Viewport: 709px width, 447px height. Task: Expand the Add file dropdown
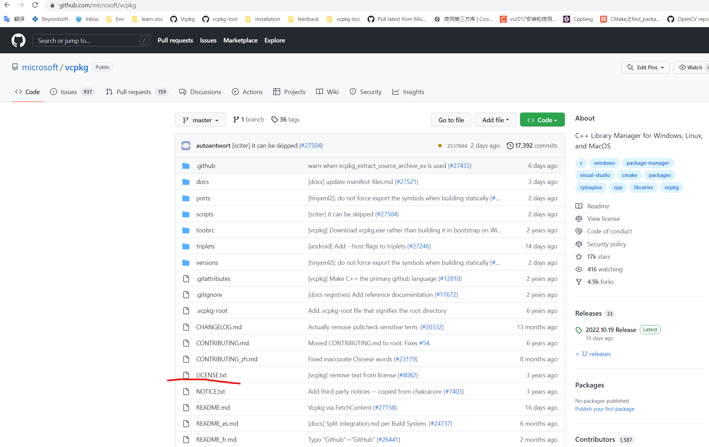click(495, 120)
